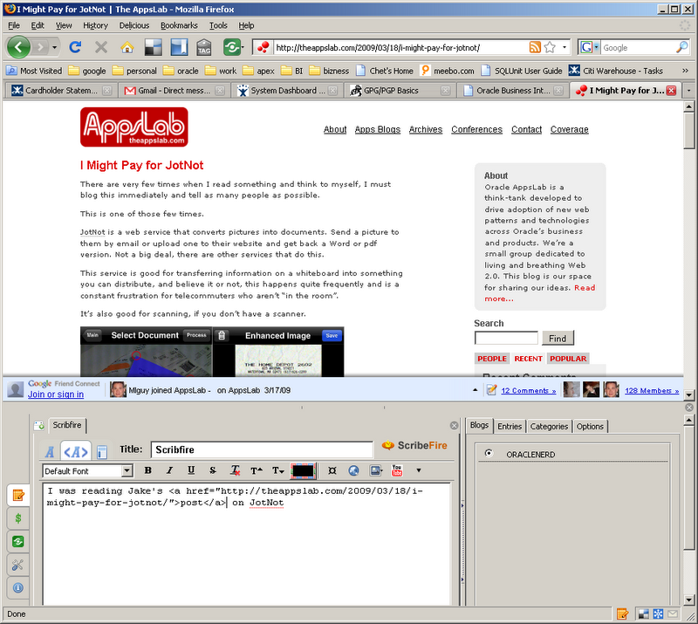Switch to rich text editing mode

tap(50, 451)
